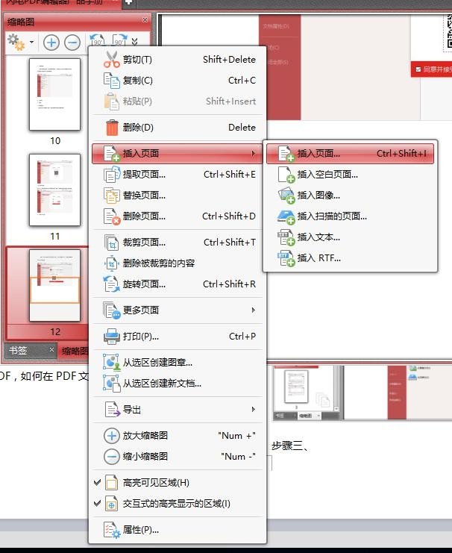Image resolution: width=452 pixels, height=553 pixels.
Task: Click the remove cropped content icon
Action: [x=112, y=263]
